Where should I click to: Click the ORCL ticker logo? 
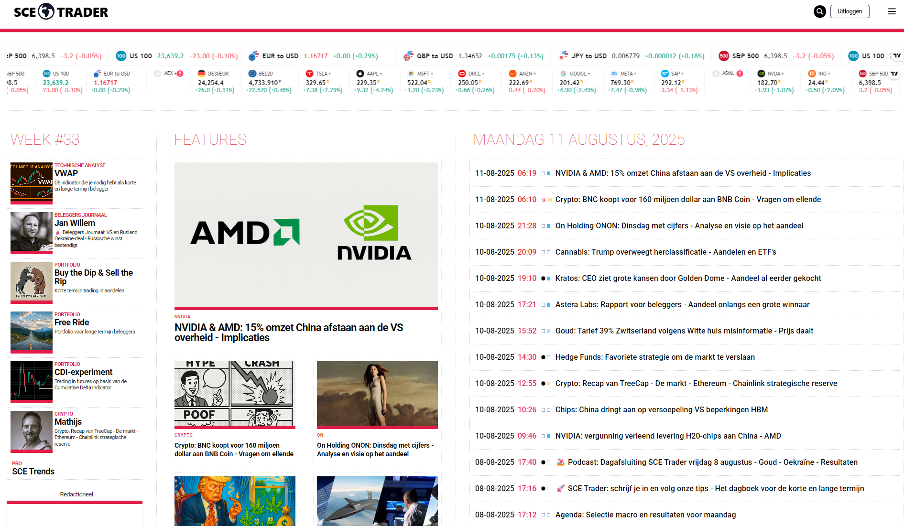pos(462,74)
